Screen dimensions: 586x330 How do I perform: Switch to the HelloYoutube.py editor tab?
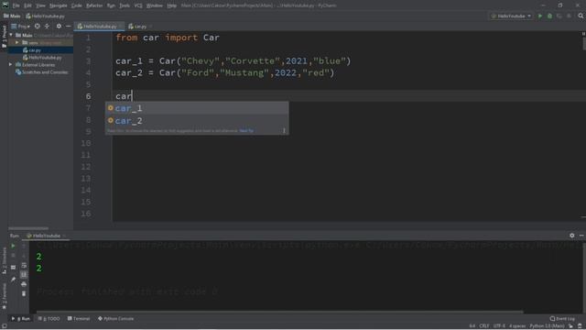[100, 27]
